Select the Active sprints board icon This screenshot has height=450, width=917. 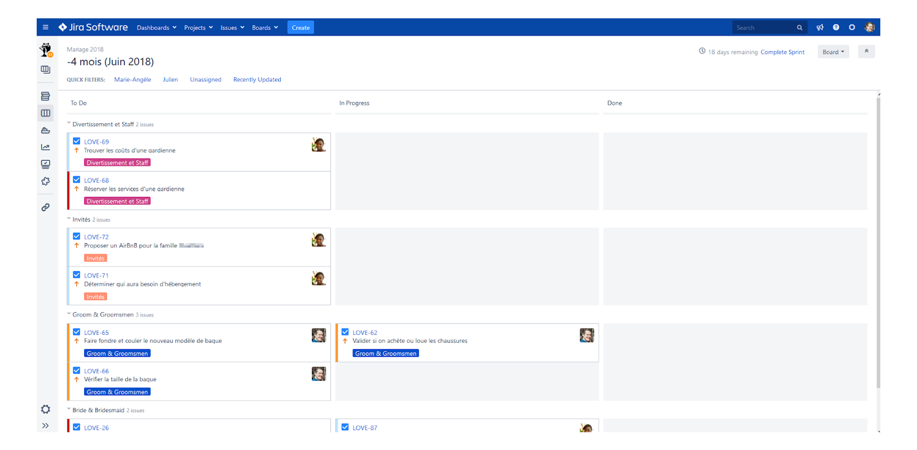(46, 113)
